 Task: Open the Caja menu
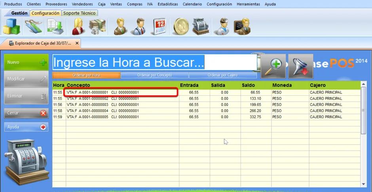102,4
